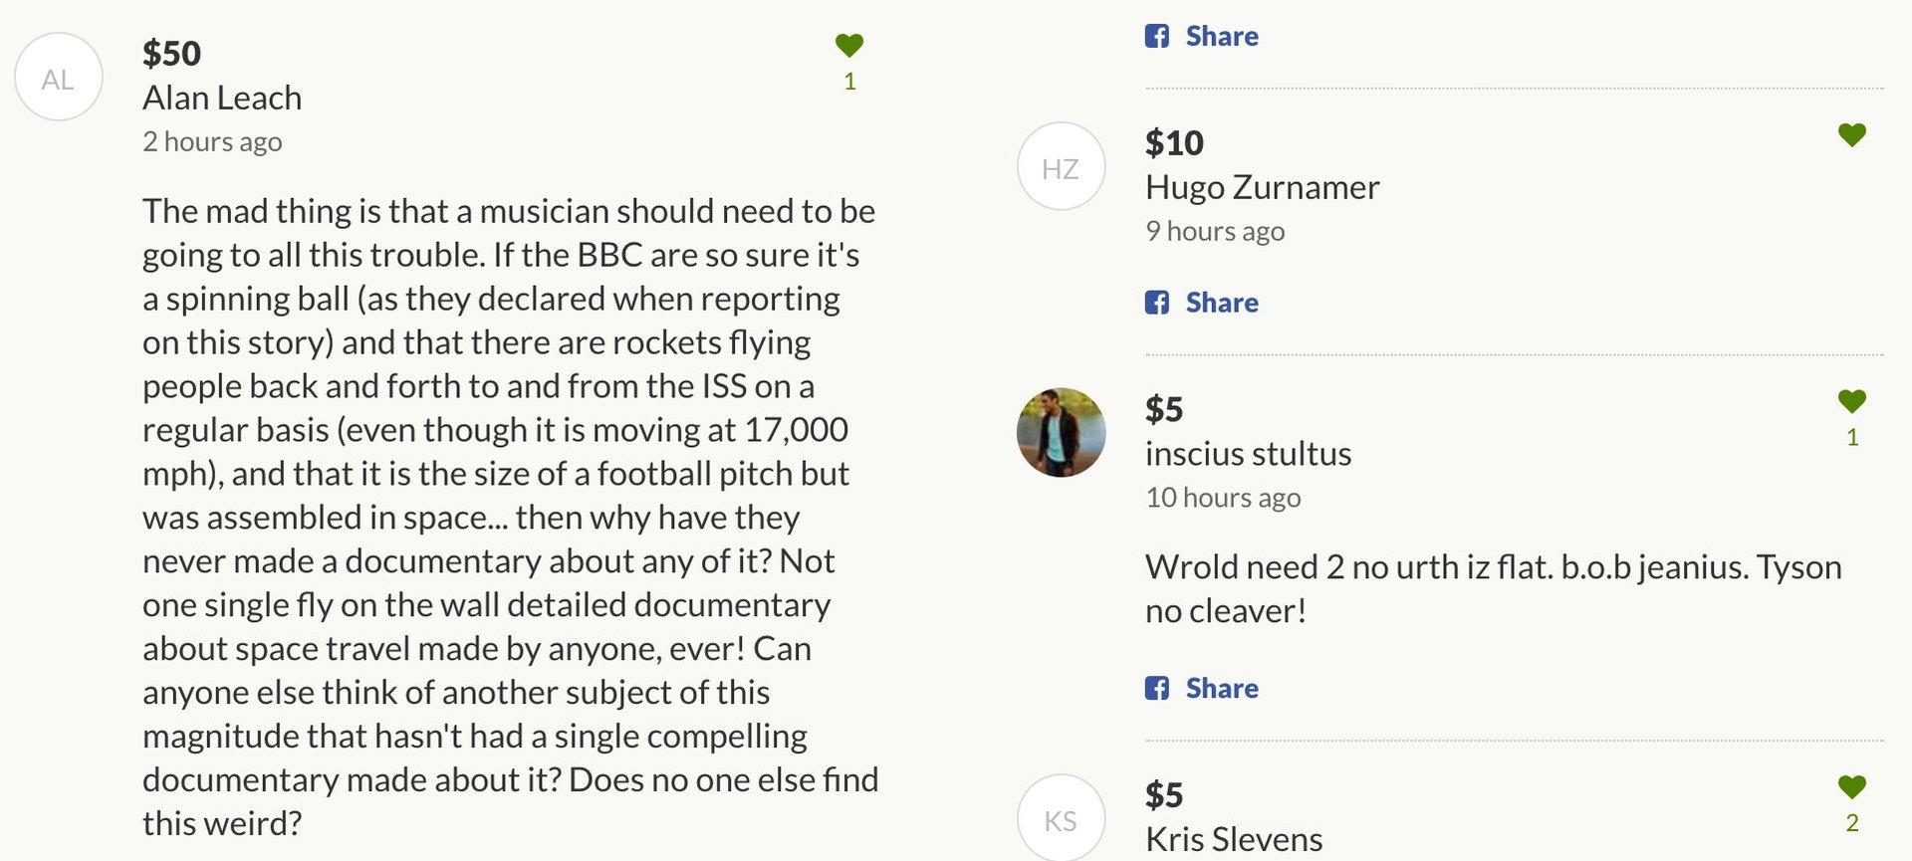Click the like count under Alan Leach's heart
This screenshot has height=861, width=1912.
click(849, 82)
